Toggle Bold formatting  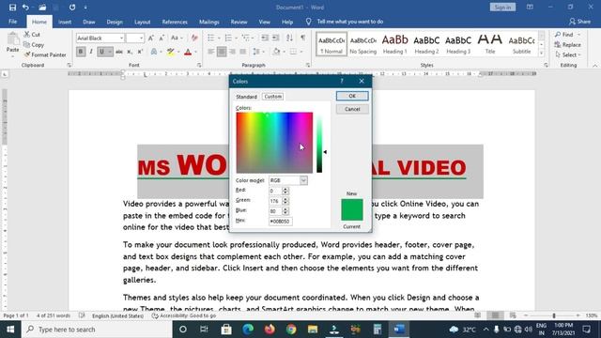81,52
